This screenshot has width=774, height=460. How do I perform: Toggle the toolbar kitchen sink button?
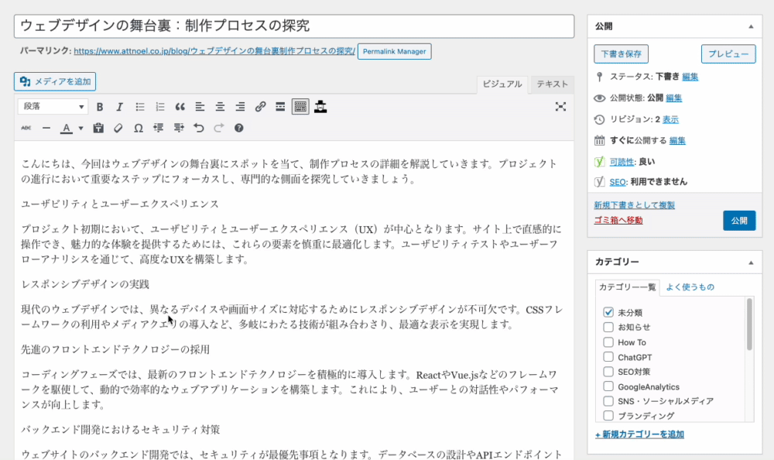point(300,107)
